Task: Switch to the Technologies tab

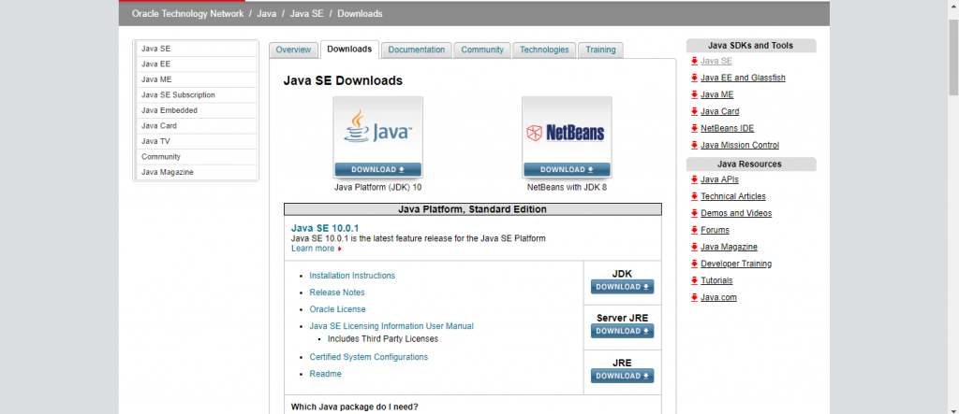Action: [544, 50]
